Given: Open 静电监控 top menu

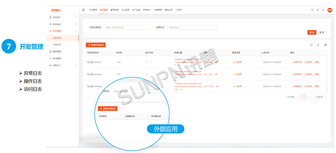Looking at the screenshot, I should pyautogui.click(x=169, y=10).
